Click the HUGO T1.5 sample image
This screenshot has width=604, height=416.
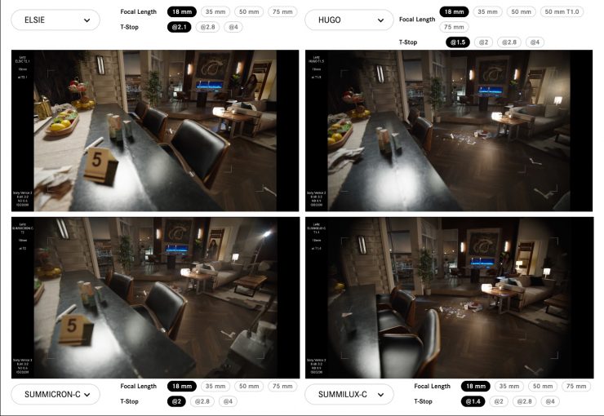(448, 131)
